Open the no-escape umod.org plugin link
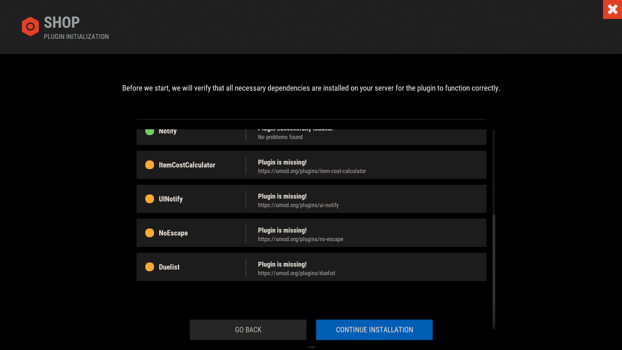Screen dimensions: 622x350 [x=300, y=239]
